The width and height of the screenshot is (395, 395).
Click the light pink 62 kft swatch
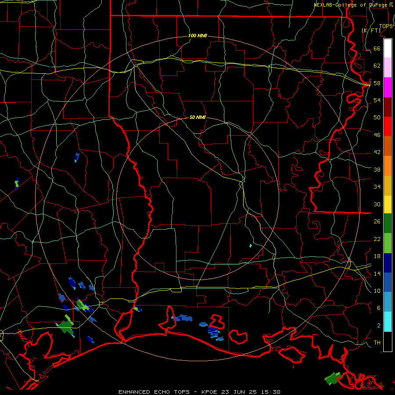point(388,67)
